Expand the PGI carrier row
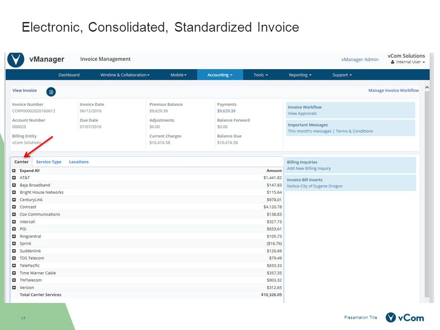This screenshot has width=440, height=330. coord(14,229)
